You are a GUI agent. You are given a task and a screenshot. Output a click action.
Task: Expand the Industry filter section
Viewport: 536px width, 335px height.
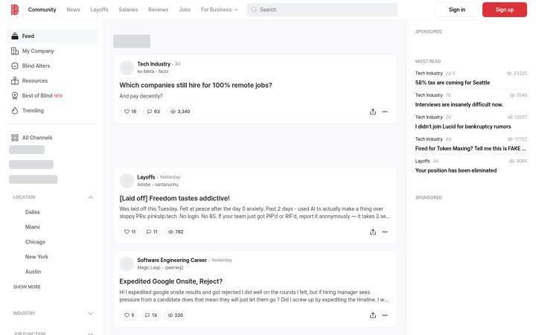tap(90, 313)
